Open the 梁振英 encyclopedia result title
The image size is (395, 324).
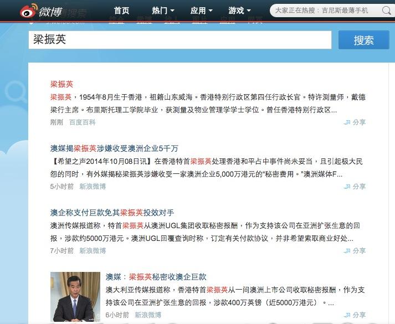(x=61, y=84)
